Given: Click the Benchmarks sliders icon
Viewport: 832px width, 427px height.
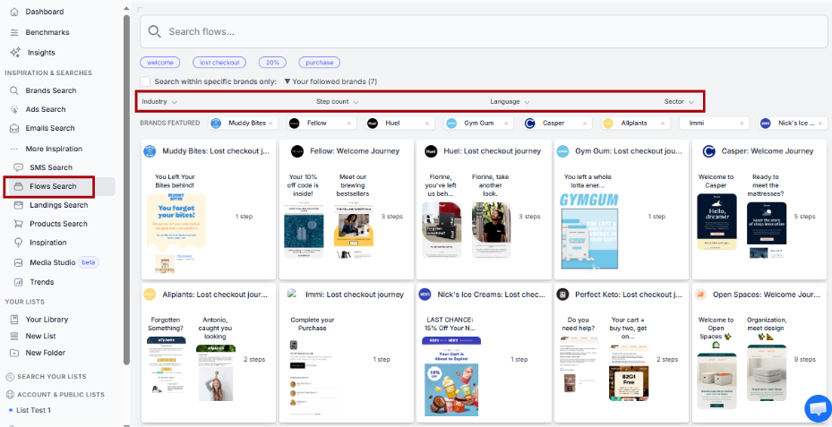Looking at the screenshot, I should click(x=14, y=32).
